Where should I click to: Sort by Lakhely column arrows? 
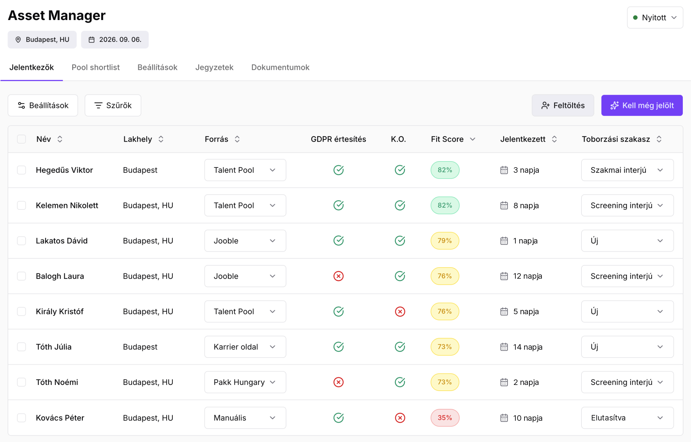pyautogui.click(x=161, y=139)
